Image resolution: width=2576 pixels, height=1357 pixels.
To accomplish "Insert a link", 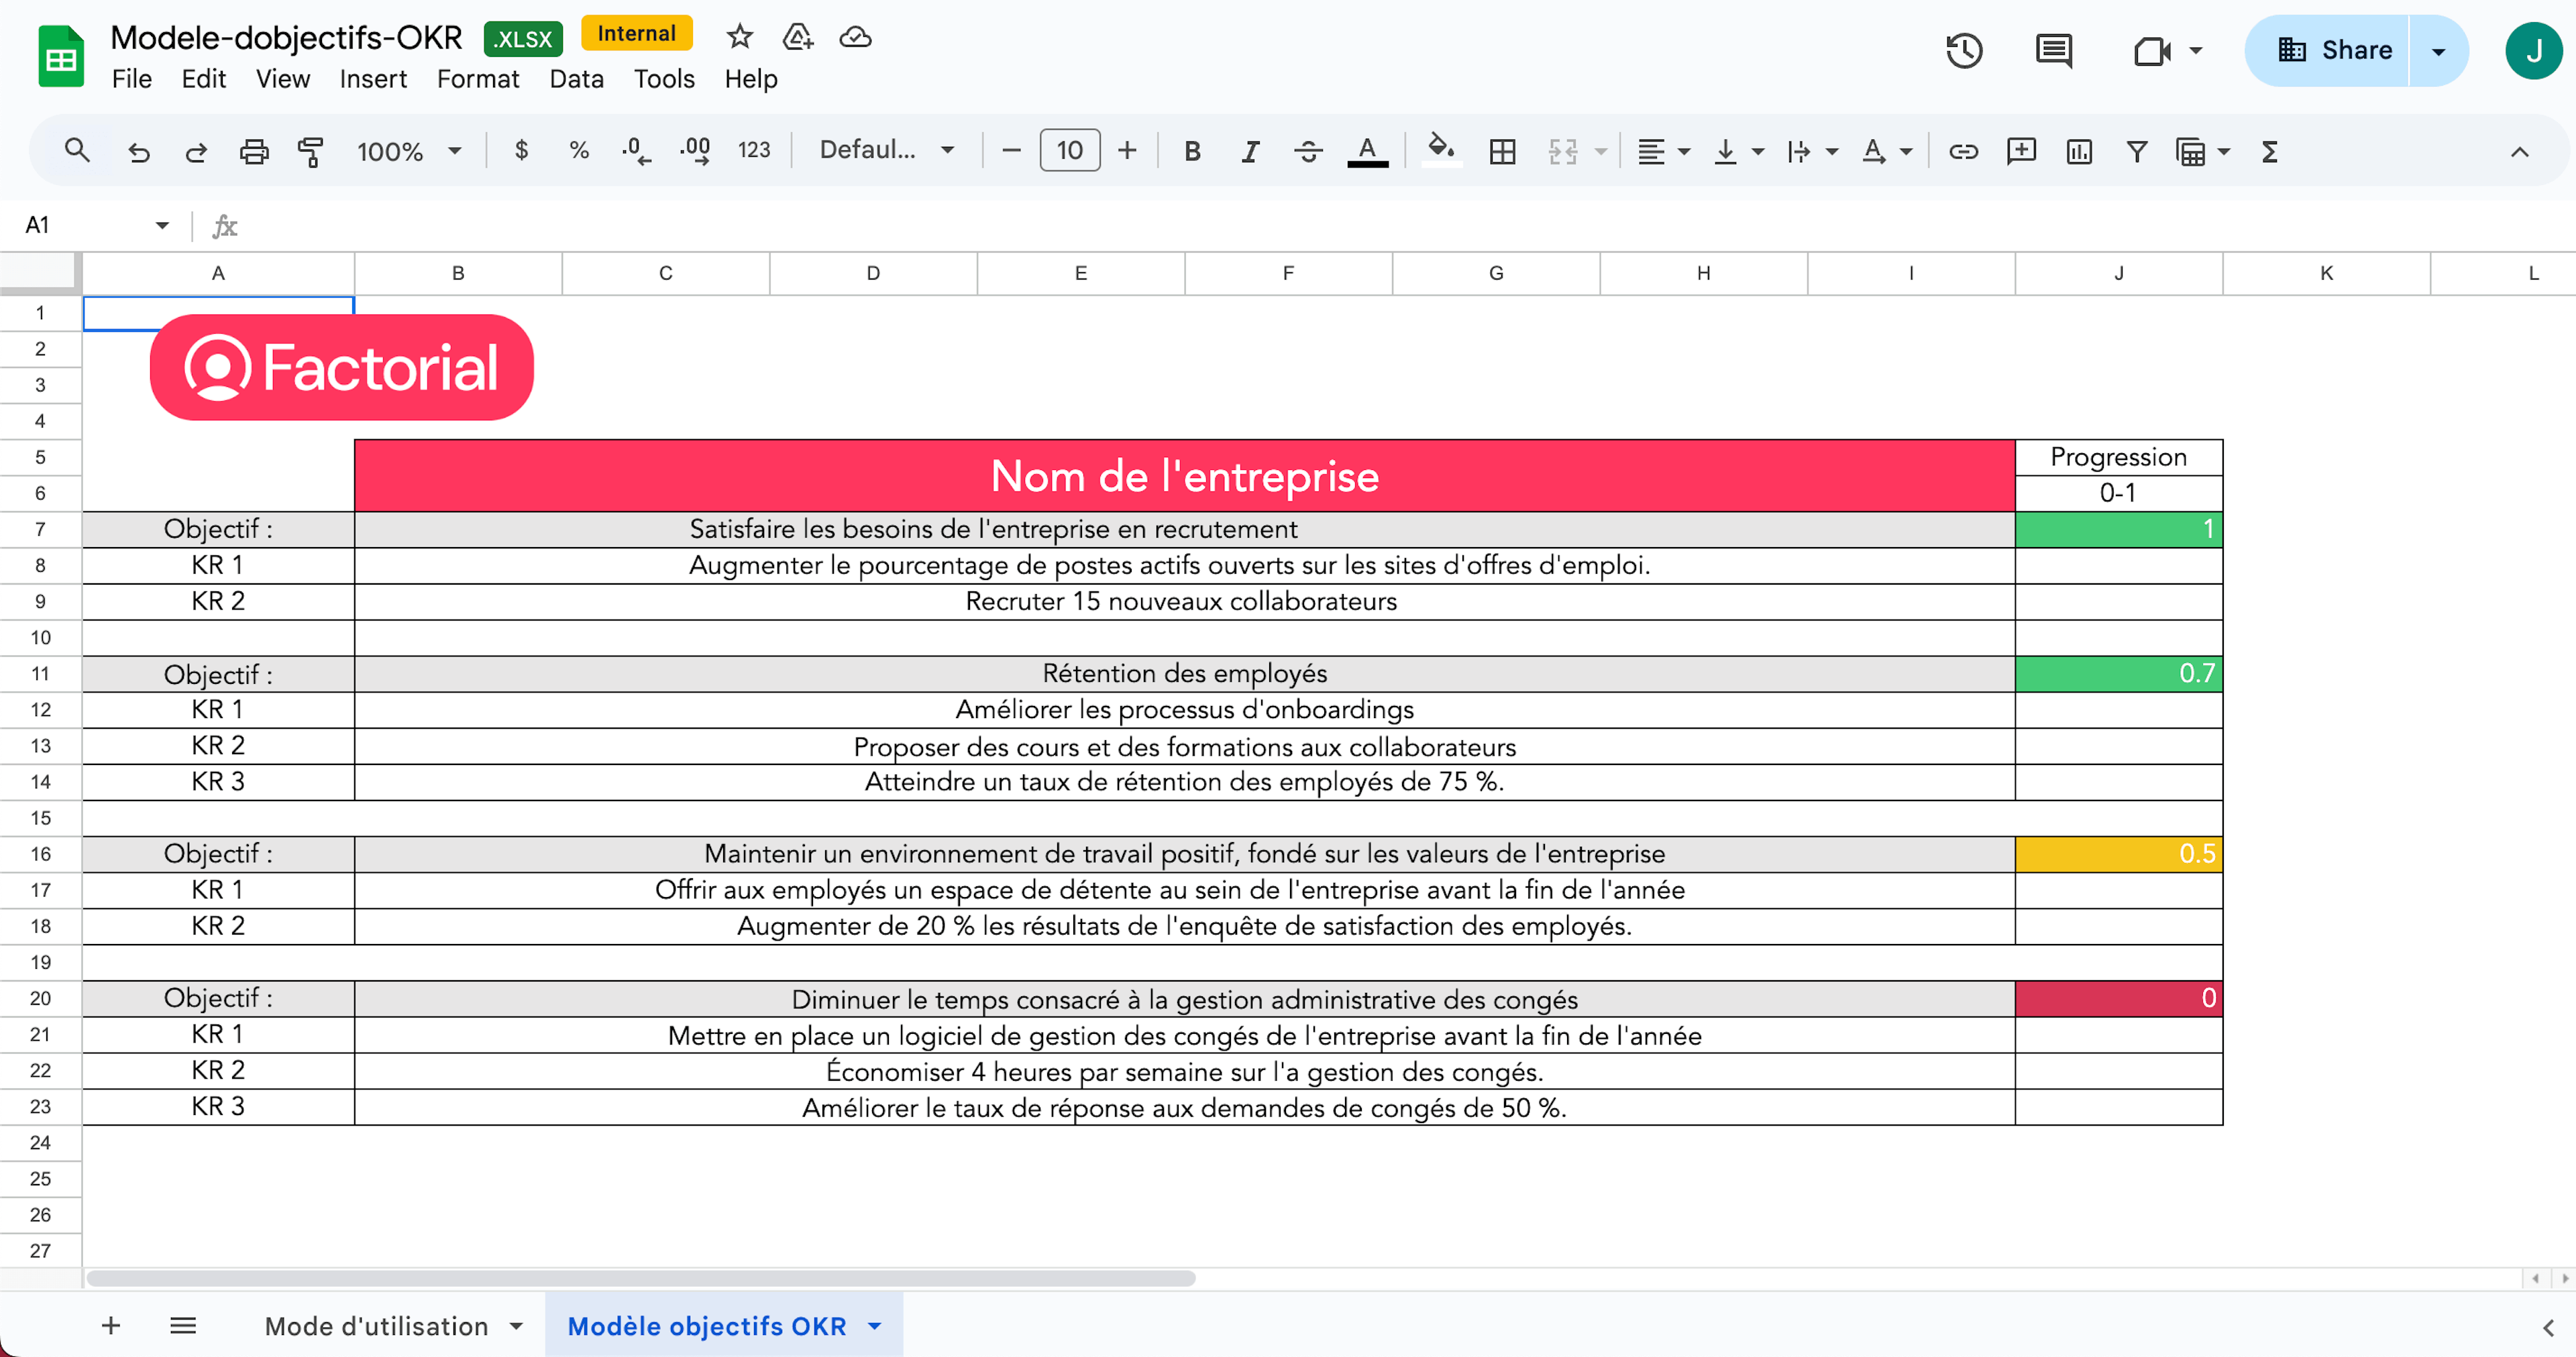I will [1963, 151].
